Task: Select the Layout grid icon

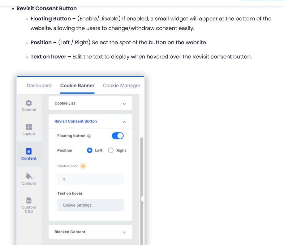Action: 29,127
